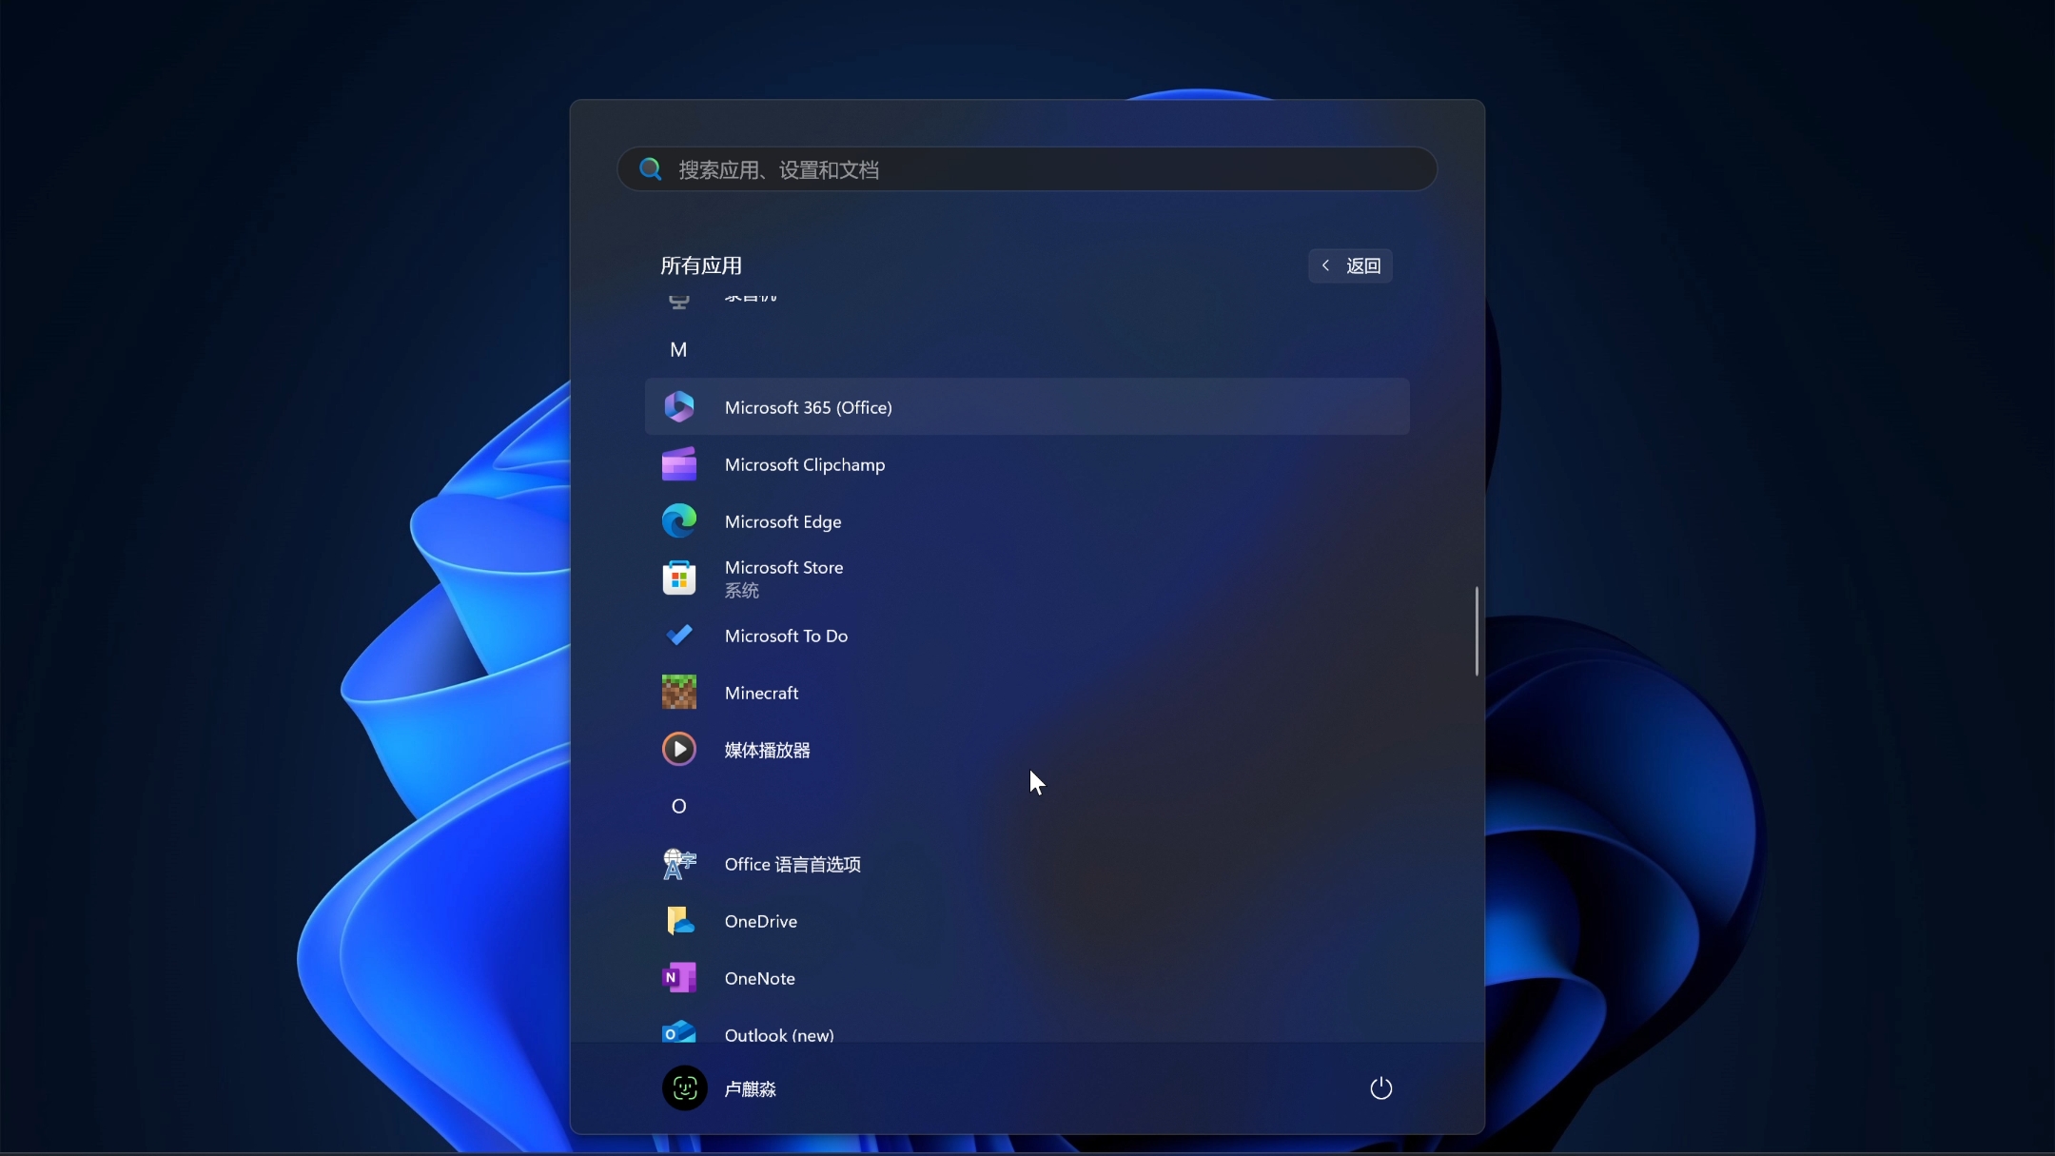
Task: Select the 媒体播放器 label
Action: (x=767, y=750)
